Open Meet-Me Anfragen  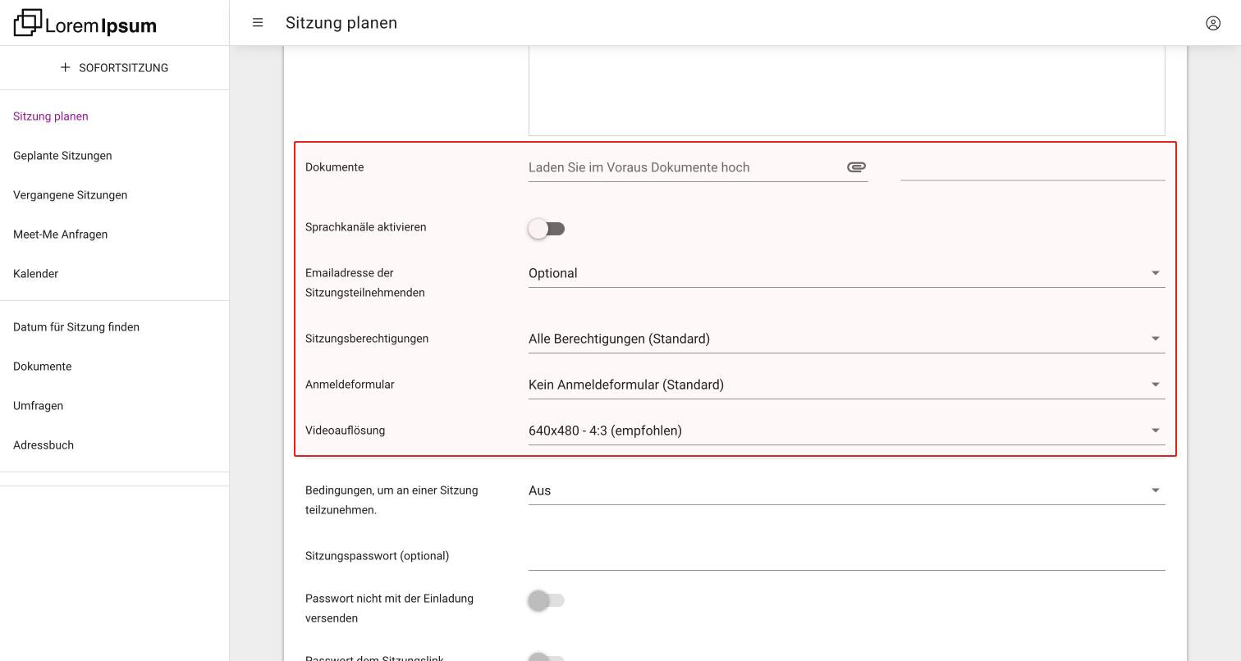60,235
